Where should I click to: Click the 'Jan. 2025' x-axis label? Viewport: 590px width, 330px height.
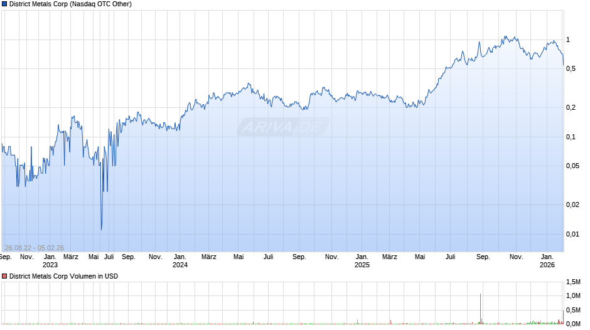tap(362, 261)
